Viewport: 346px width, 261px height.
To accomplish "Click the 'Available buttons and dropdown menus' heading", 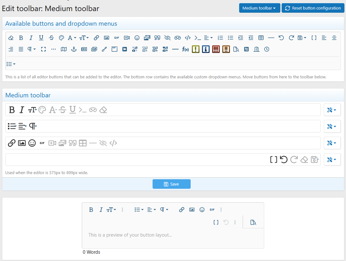I will 61,23.
